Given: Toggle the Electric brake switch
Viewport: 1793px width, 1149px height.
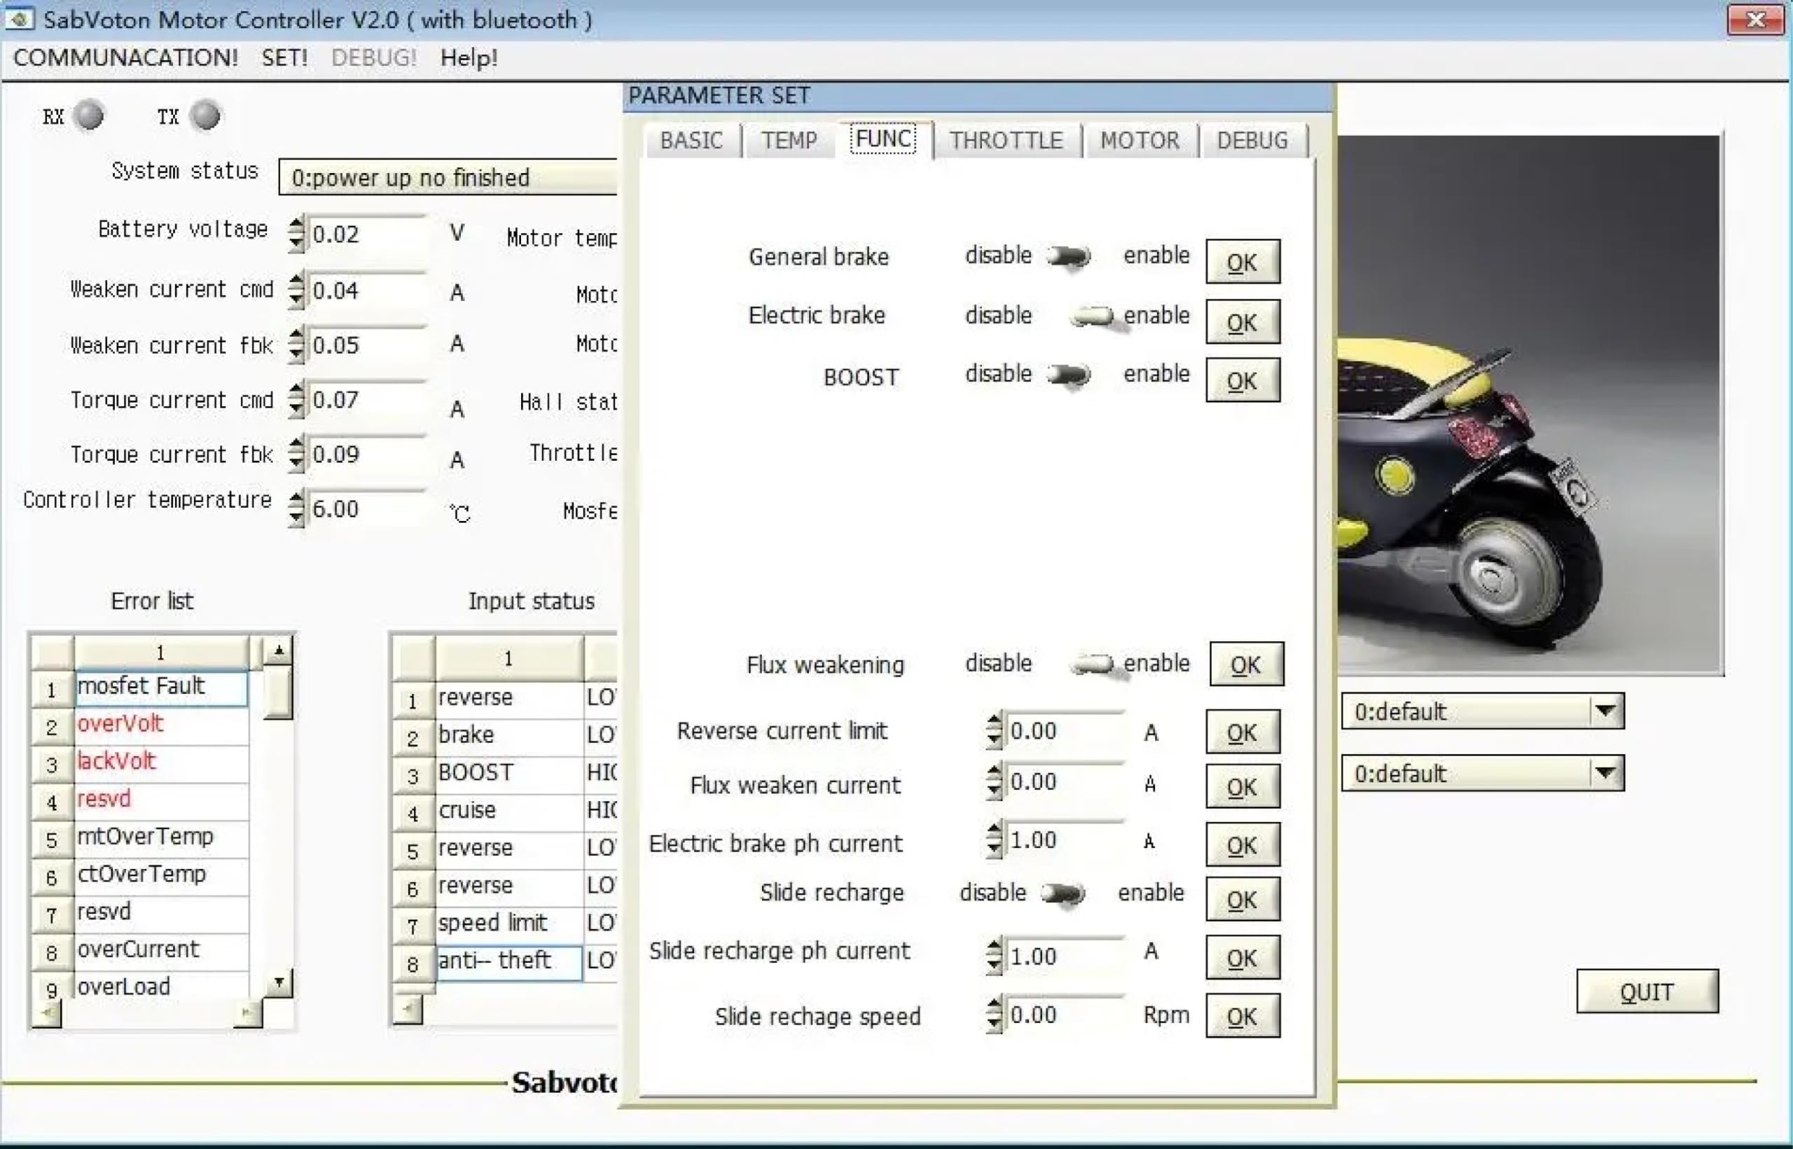Looking at the screenshot, I should 1093,316.
